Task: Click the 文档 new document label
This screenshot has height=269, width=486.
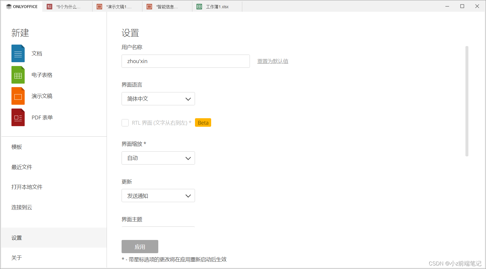Action: pyautogui.click(x=37, y=53)
